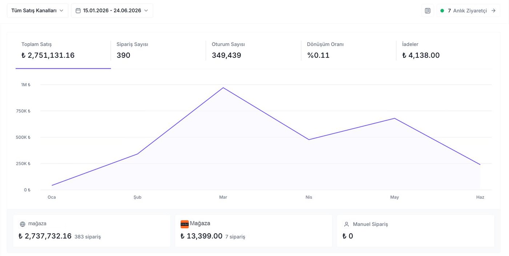
Task: Click the Oca x-axis label
Action: (52, 197)
